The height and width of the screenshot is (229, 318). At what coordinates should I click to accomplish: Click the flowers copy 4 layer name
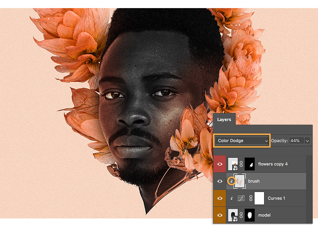click(x=273, y=164)
